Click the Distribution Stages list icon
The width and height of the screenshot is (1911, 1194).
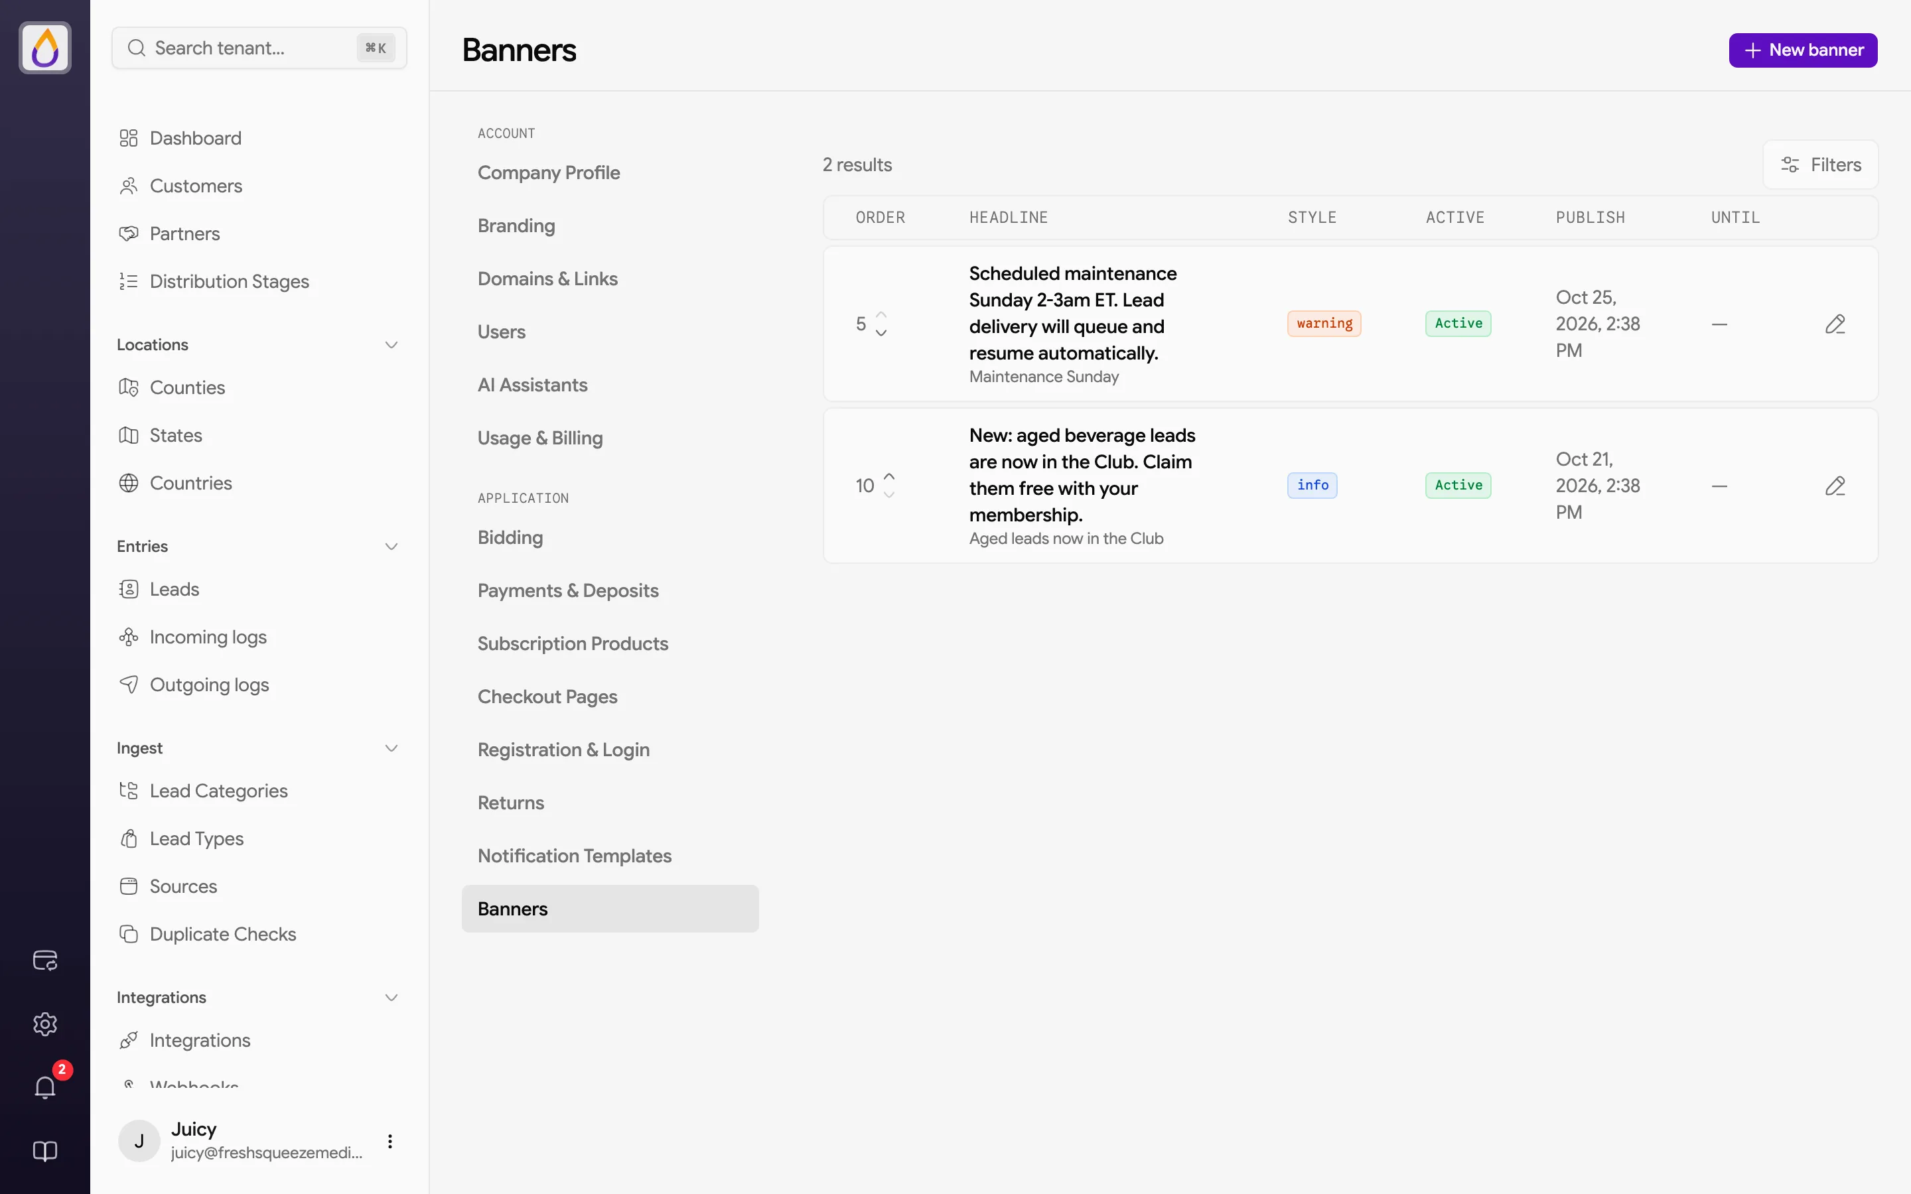point(129,281)
